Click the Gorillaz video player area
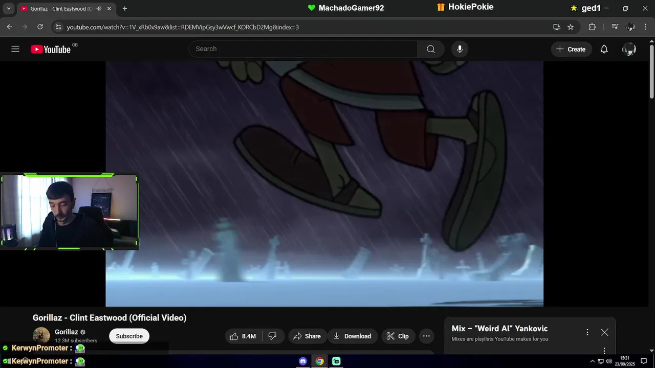 click(324, 183)
